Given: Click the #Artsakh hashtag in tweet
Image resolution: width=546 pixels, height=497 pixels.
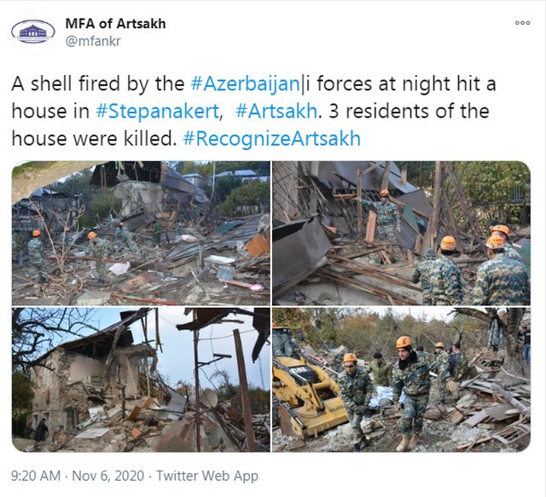Looking at the screenshot, I should [276, 112].
